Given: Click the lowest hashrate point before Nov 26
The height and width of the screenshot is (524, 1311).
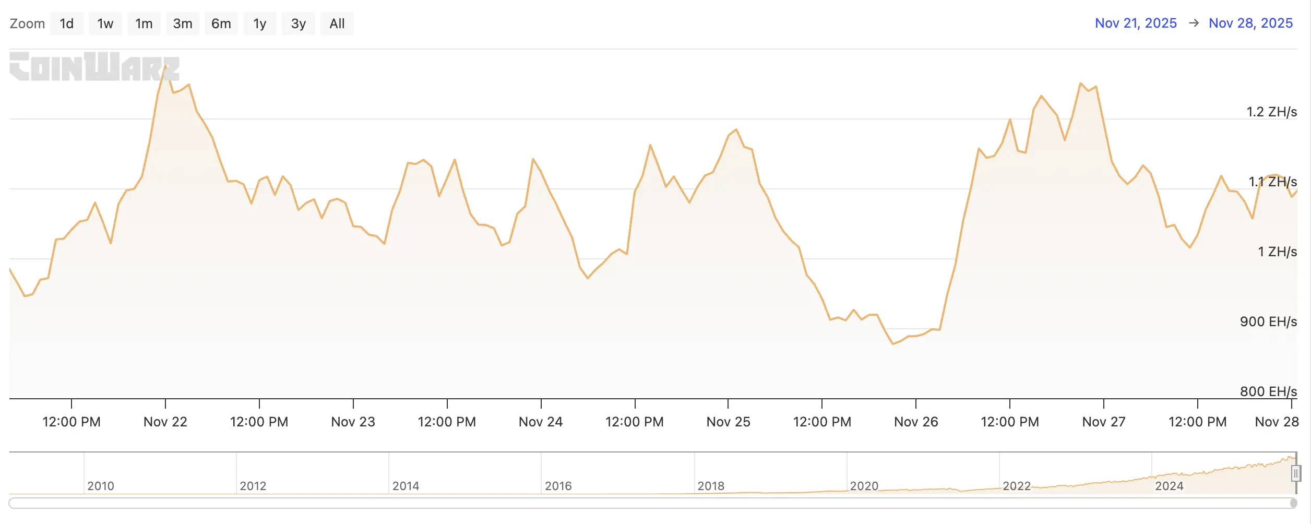Looking at the screenshot, I should point(893,344).
